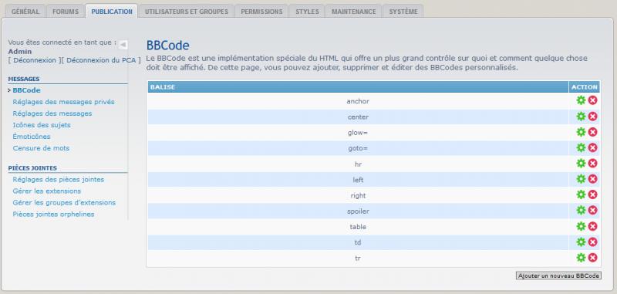Open settings gear for glow= BBCode
The image size is (617, 294).
581,132
